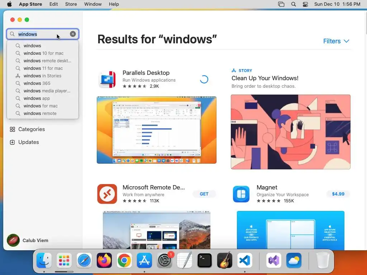The height and width of the screenshot is (275, 367).
Task: Open the Edit menu
Action: tap(54, 4)
